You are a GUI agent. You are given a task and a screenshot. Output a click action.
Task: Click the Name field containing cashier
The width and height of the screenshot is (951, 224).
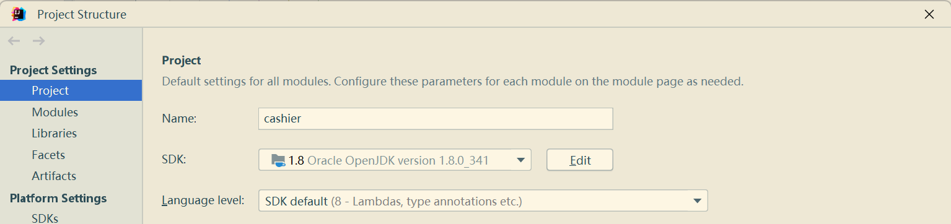tap(436, 119)
